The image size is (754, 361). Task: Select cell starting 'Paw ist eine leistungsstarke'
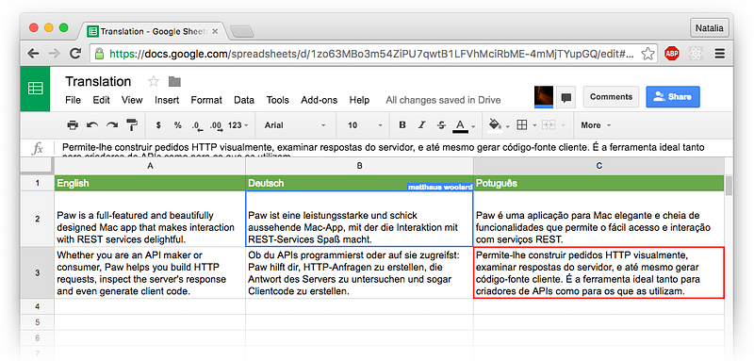pos(359,220)
